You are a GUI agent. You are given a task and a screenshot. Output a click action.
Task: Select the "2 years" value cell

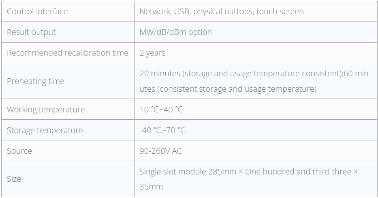[152, 53]
